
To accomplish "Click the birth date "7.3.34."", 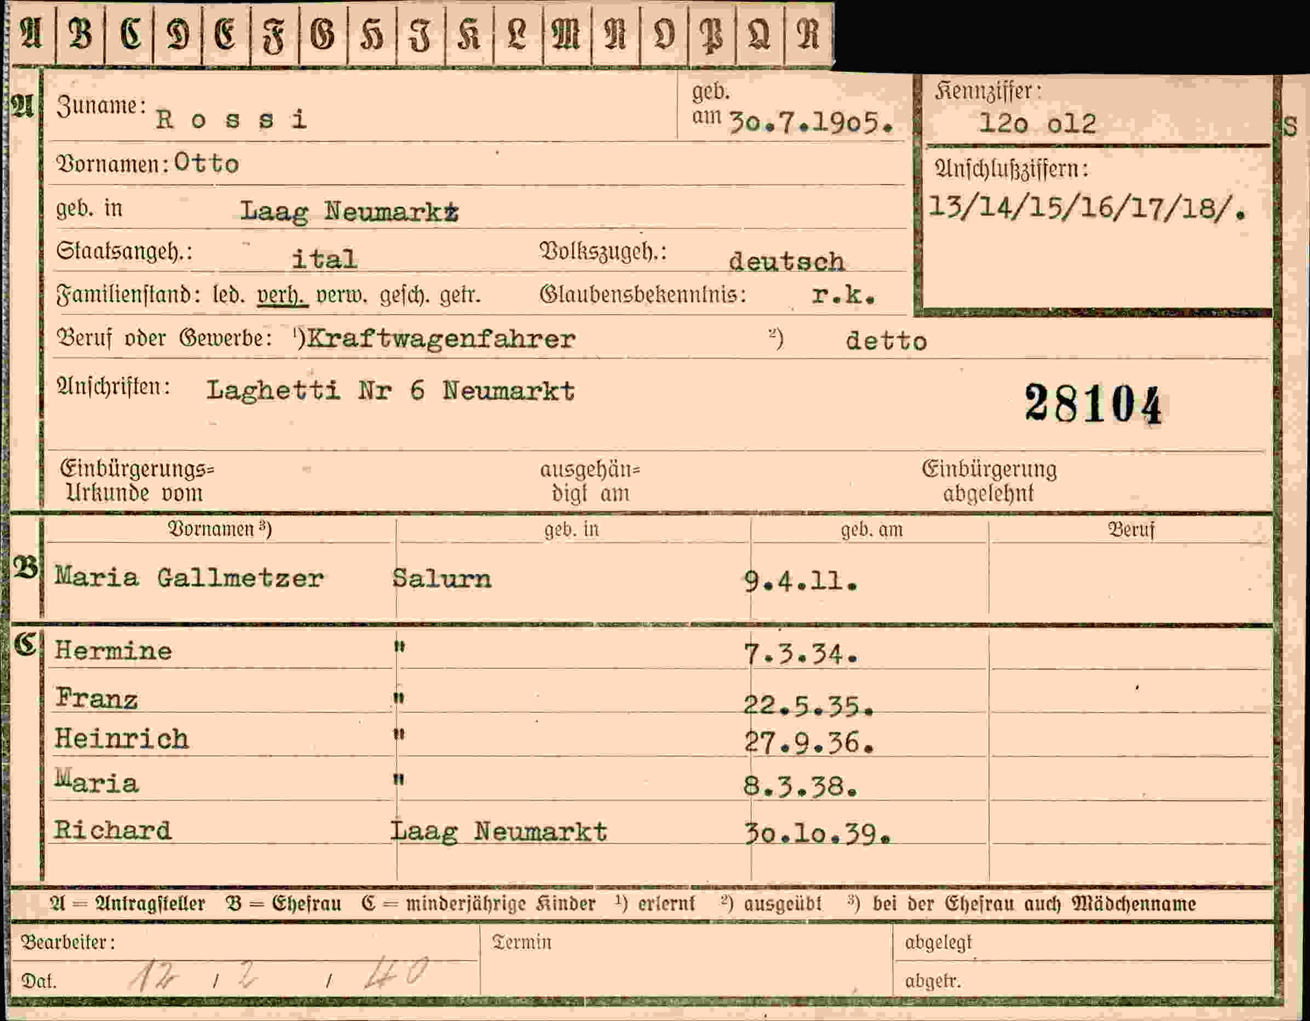I will (801, 655).
